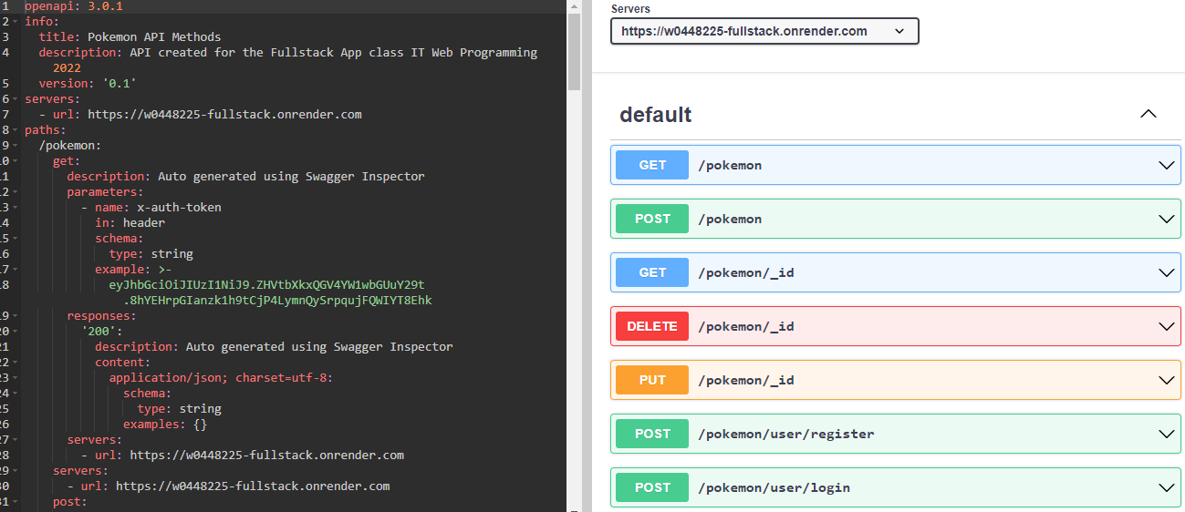Click POST badge for /pokemon/user/login
The image size is (1185, 512).
[652, 487]
